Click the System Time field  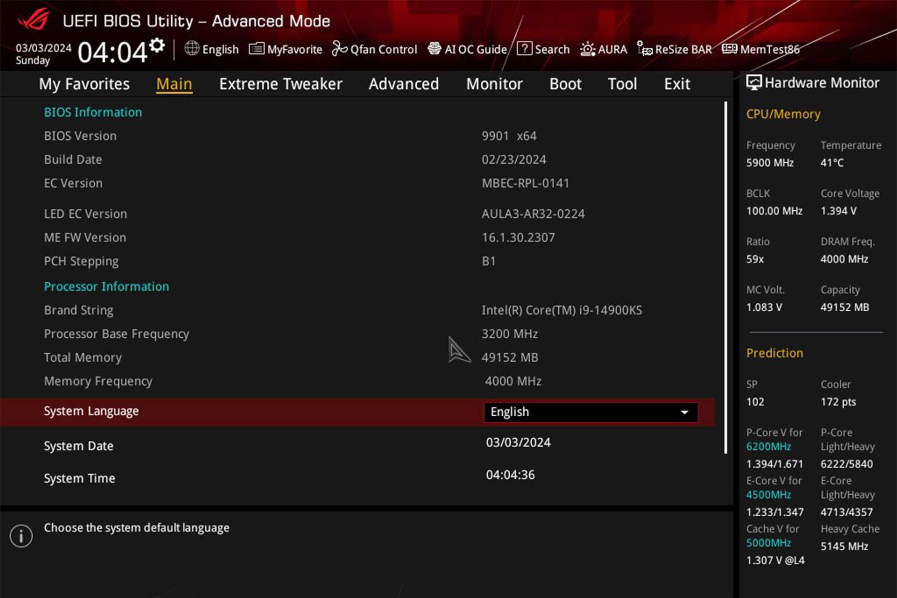(511, 475)
